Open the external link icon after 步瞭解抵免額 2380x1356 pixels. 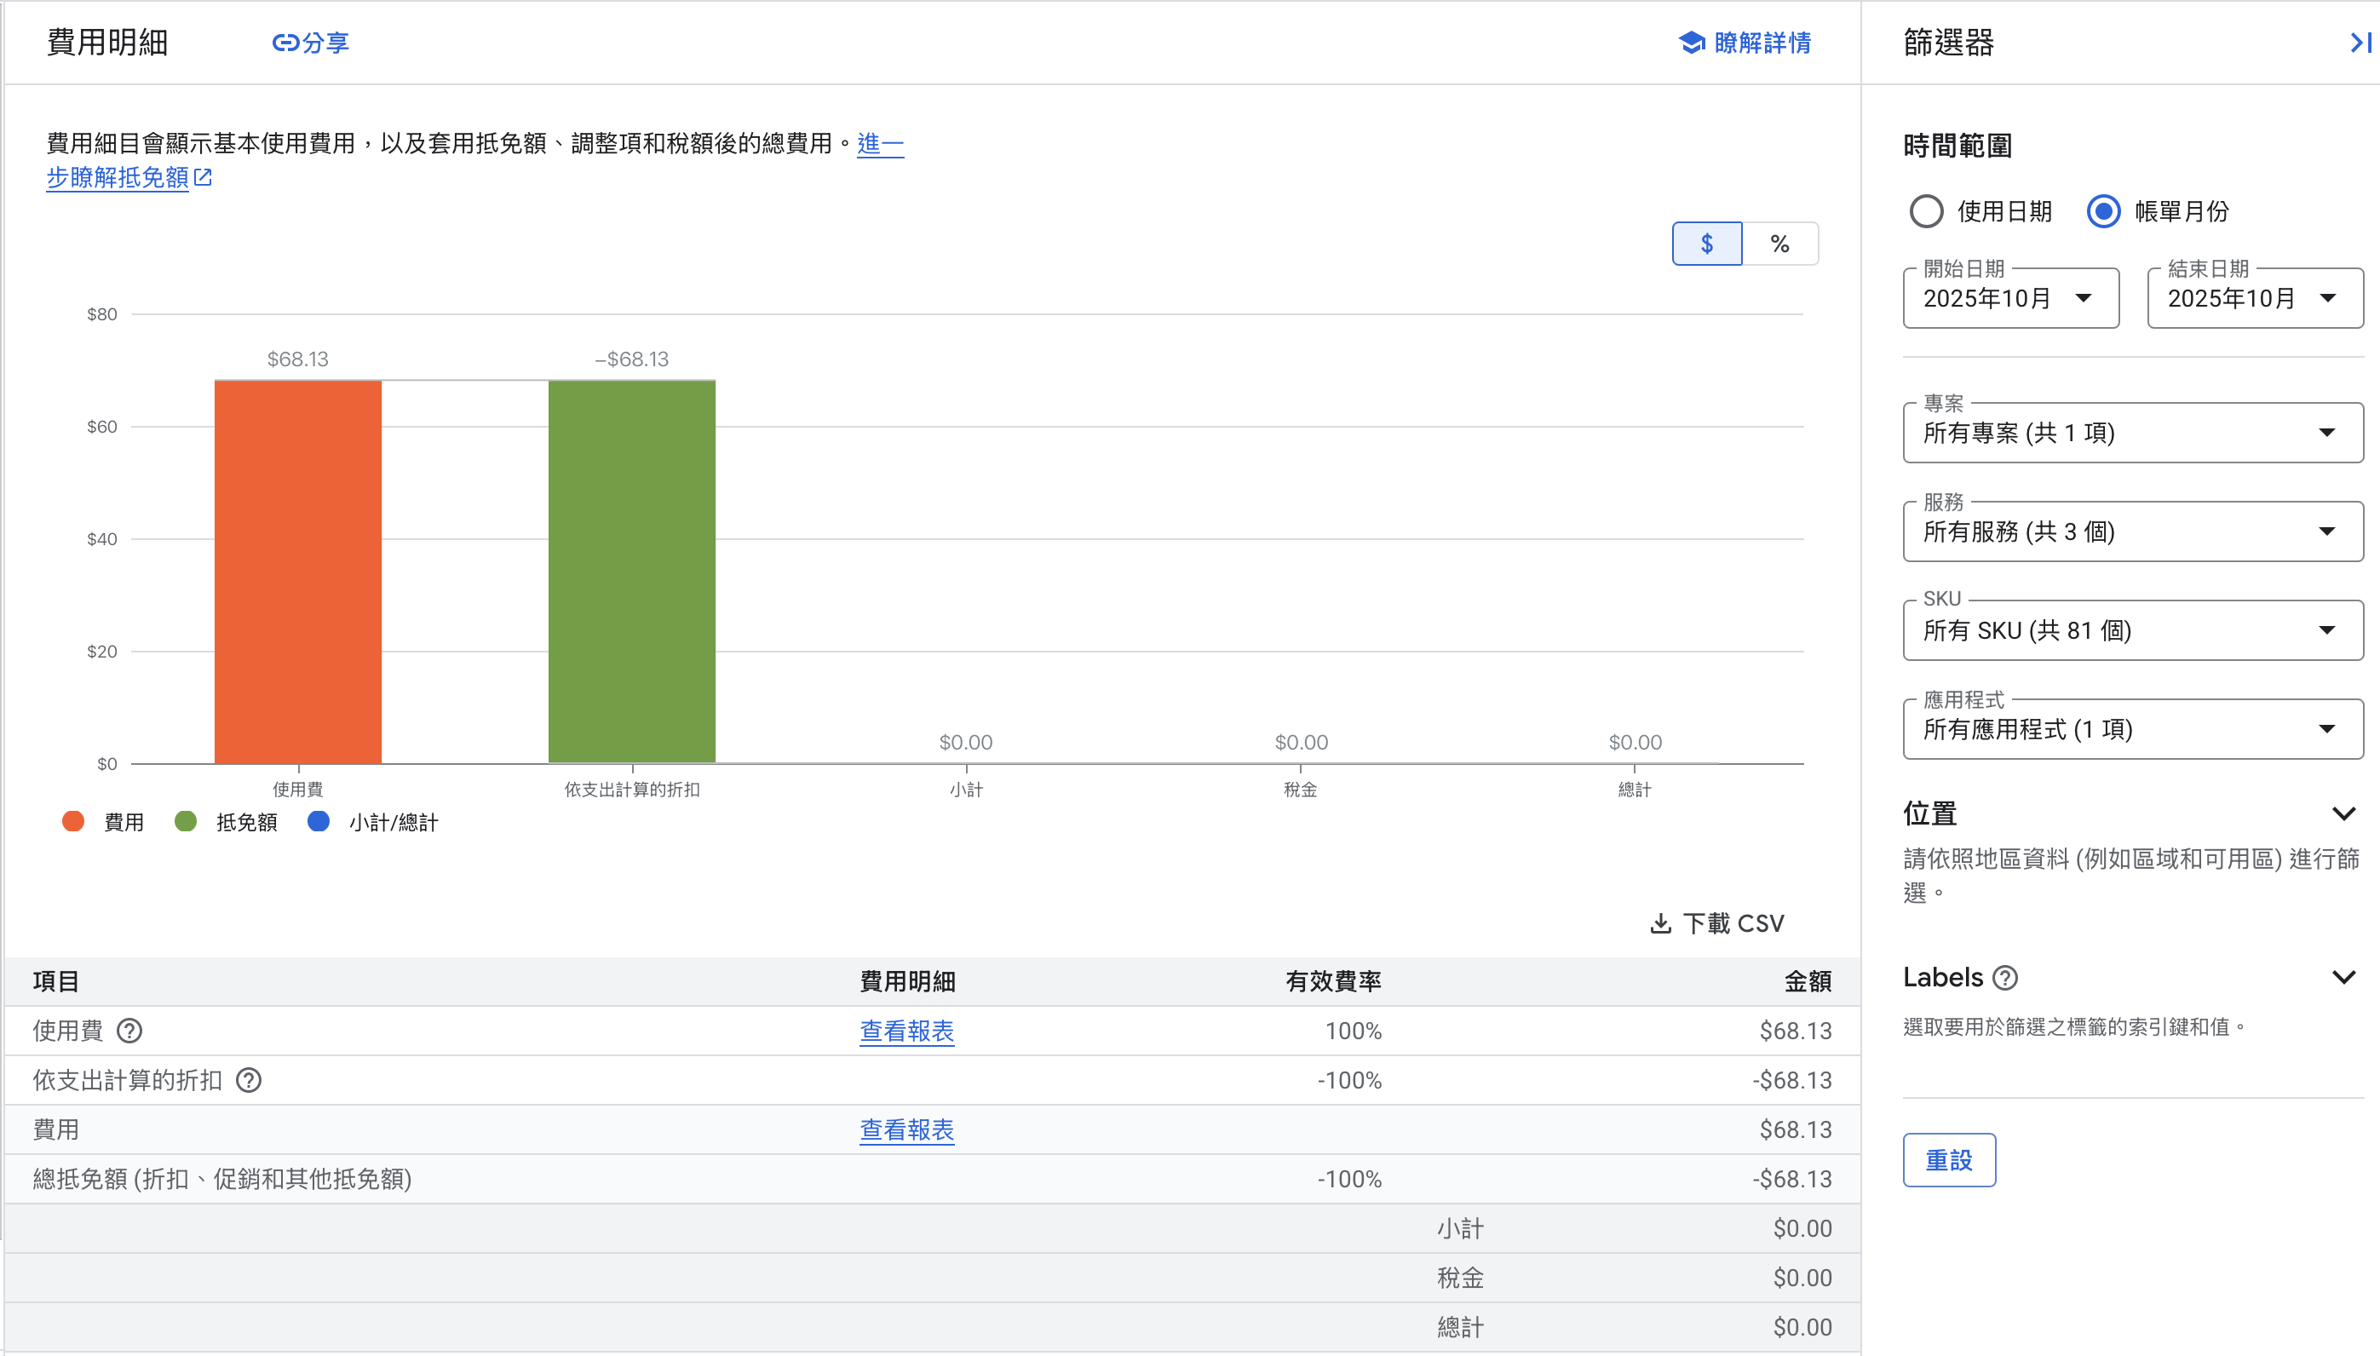(203, 177)
